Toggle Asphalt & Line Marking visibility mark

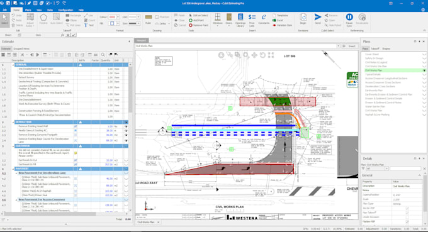[424, 114]
